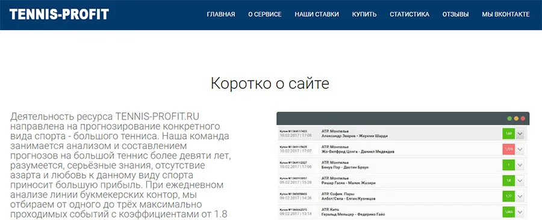Open the О сервисе menu item
The image size is (542, 220).
pos(265,14)
